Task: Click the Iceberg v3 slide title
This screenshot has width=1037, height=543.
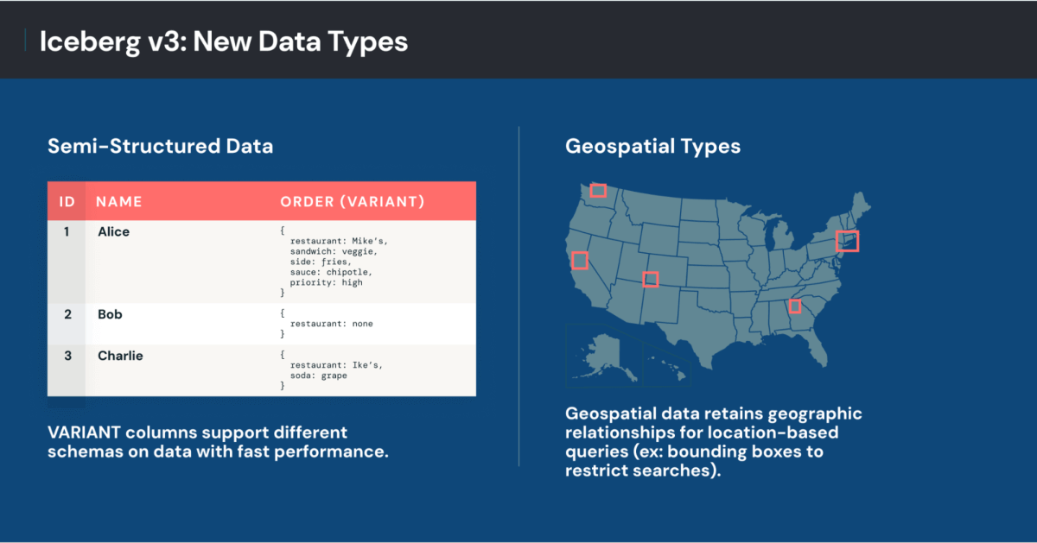Action: pyautogui.click(x=223, y=41)
